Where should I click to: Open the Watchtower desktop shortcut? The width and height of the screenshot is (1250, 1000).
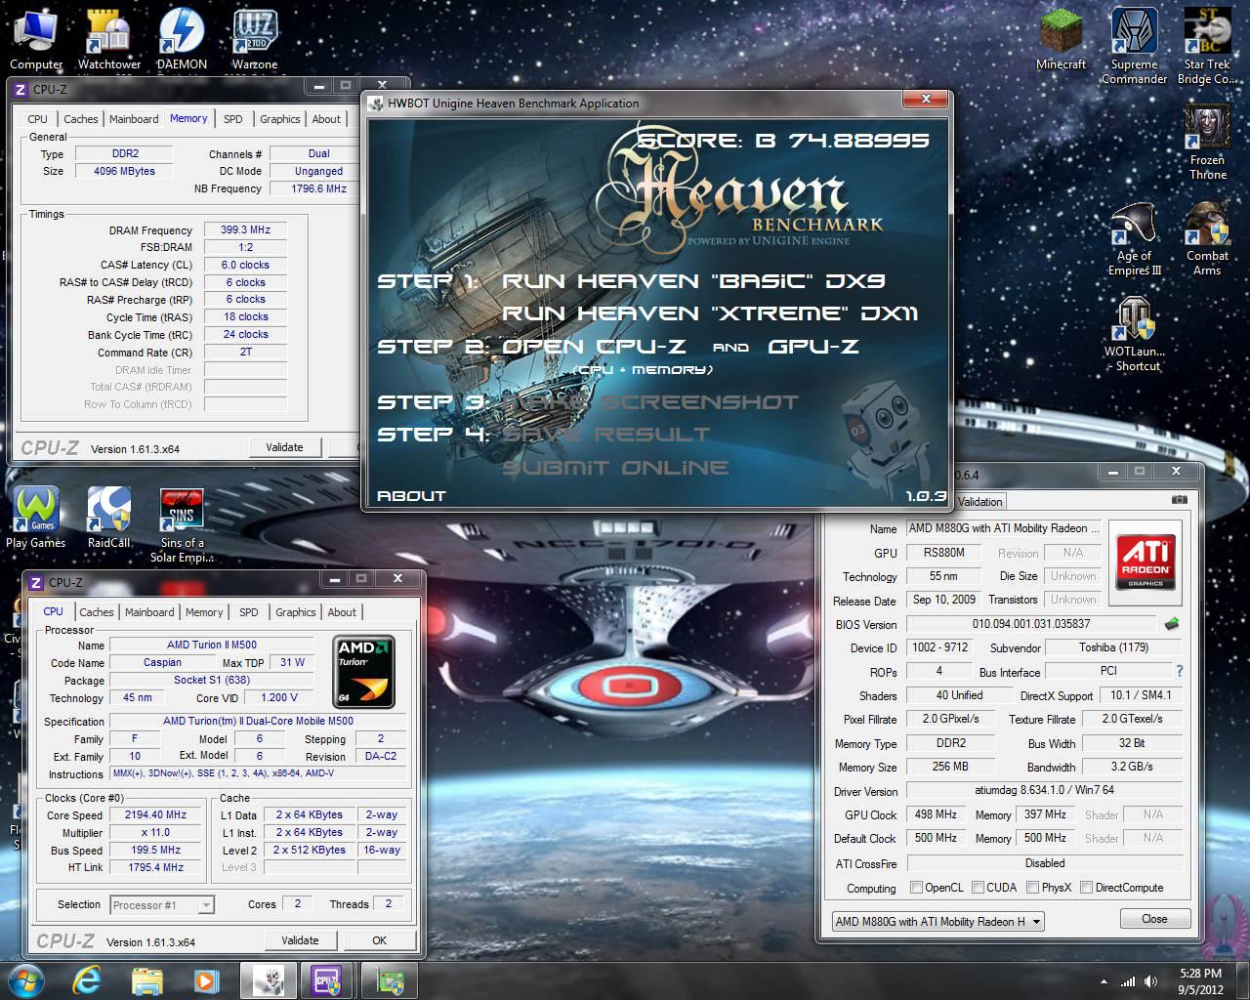click(109, 39)
